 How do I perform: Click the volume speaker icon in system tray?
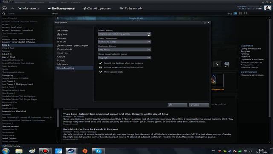click(250, 151)
